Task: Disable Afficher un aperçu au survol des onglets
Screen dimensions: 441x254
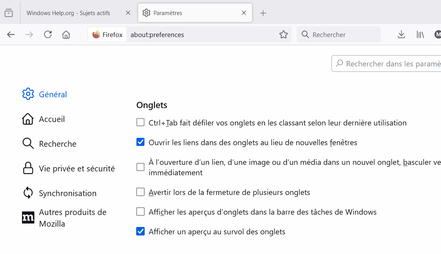Action: pyautogui.click(x=140, y=232)
